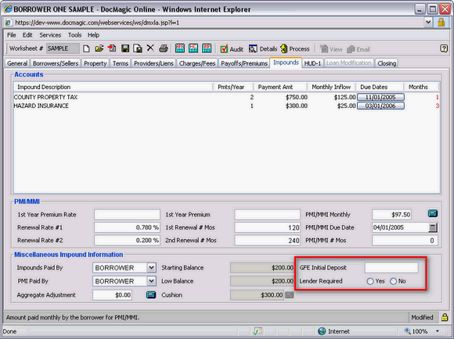454x339 pixels.
Task: Click the small button next to Cushion
Action: 290,294
